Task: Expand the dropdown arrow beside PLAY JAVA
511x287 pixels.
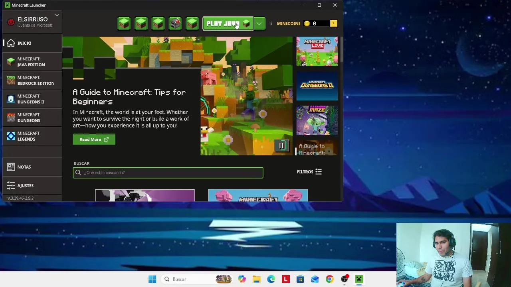Action: point(259,24)
